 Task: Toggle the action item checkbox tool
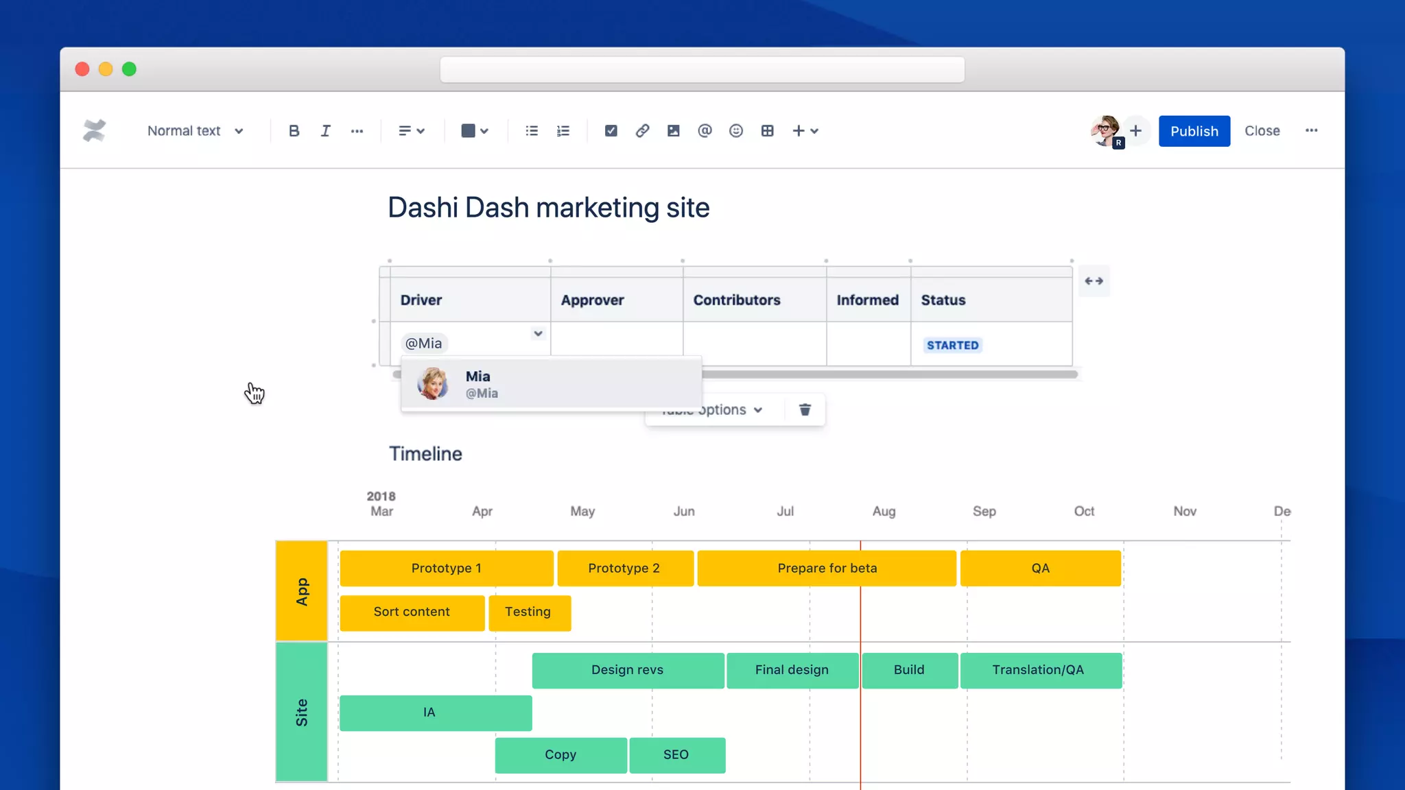(611, 131)
